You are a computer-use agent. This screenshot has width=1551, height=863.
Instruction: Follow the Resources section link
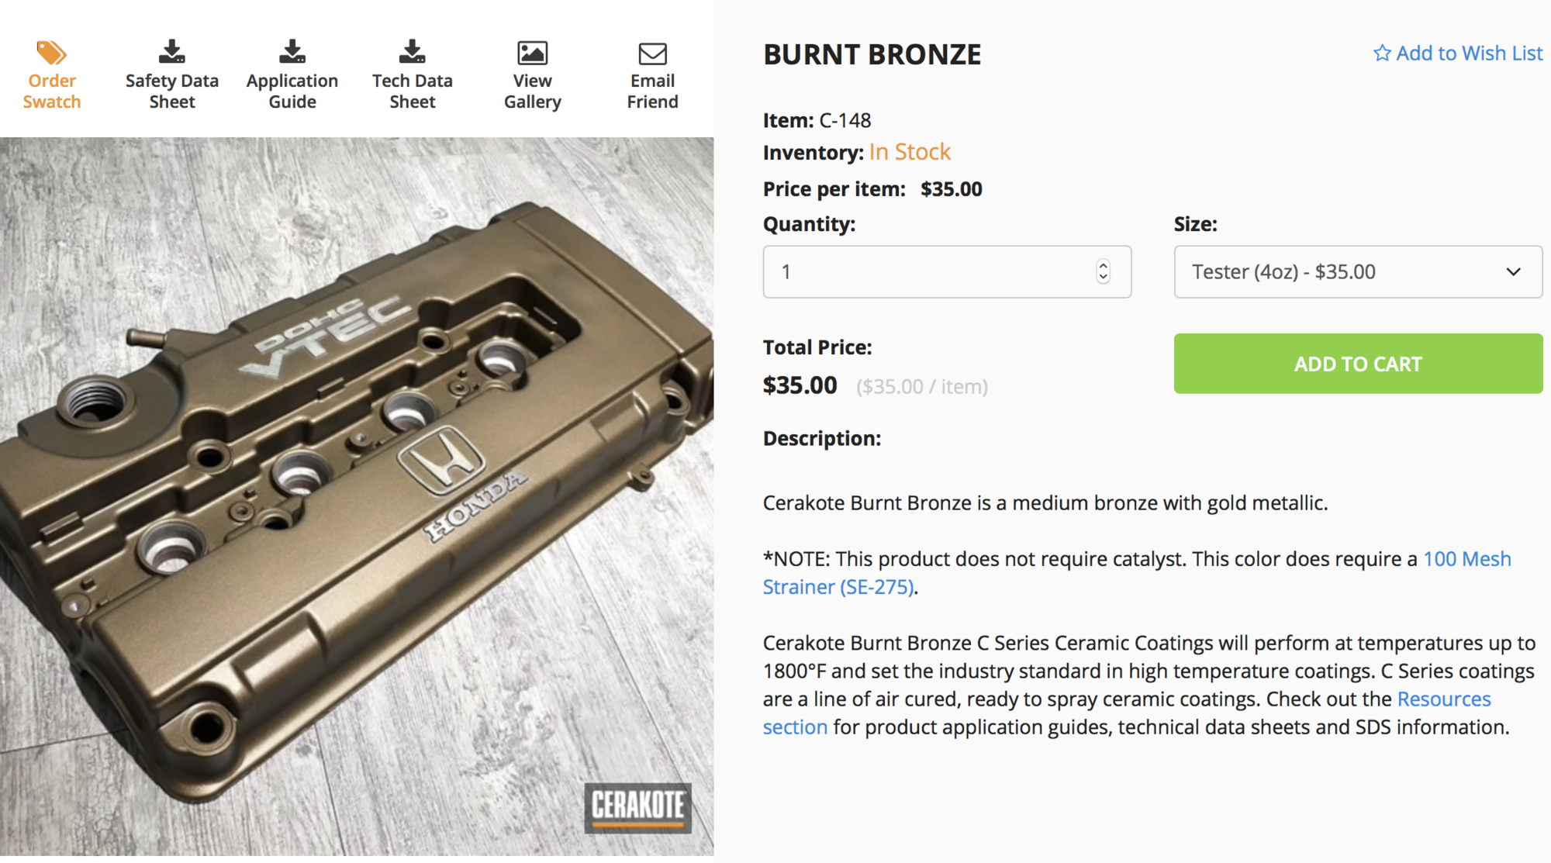[1443, 699]
